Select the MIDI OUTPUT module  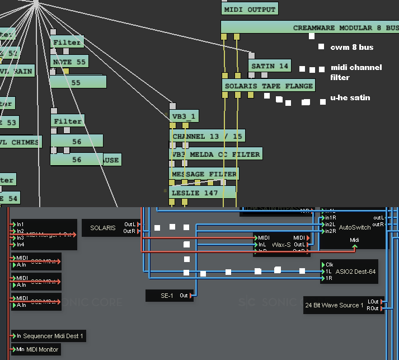tap(250, 9)
